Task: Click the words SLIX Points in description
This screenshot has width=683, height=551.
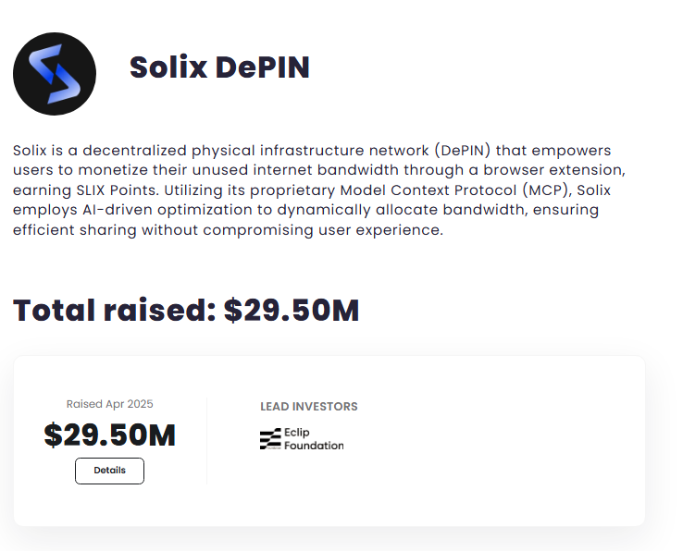Action: click(116, 190)
